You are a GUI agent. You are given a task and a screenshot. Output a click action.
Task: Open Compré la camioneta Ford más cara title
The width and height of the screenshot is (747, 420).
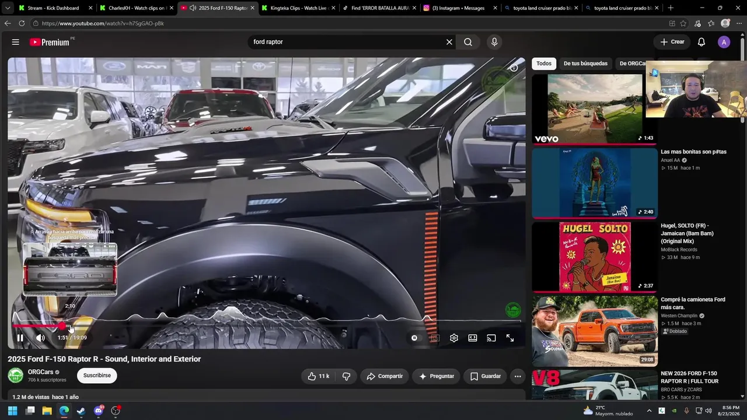[693, 303]
